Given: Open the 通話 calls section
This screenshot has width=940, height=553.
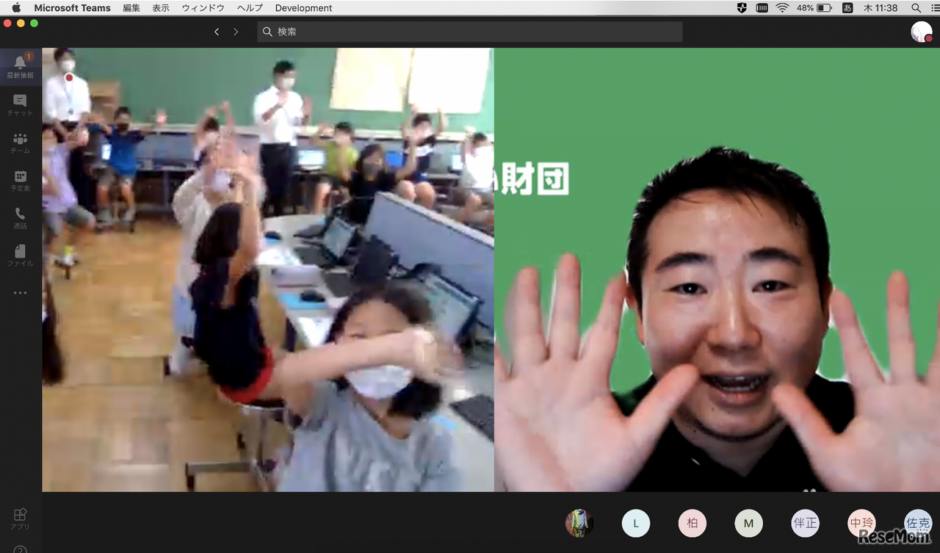Looking at the screenshot, I should point(20,218).
